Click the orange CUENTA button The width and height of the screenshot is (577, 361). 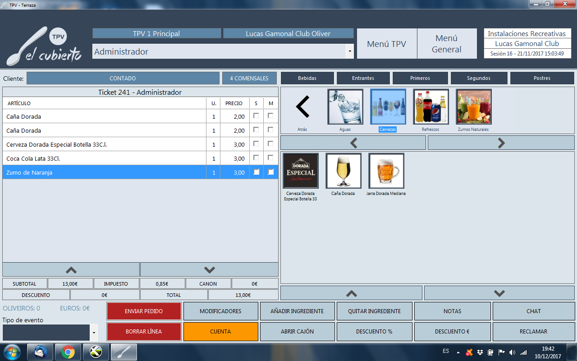(220, 331)
